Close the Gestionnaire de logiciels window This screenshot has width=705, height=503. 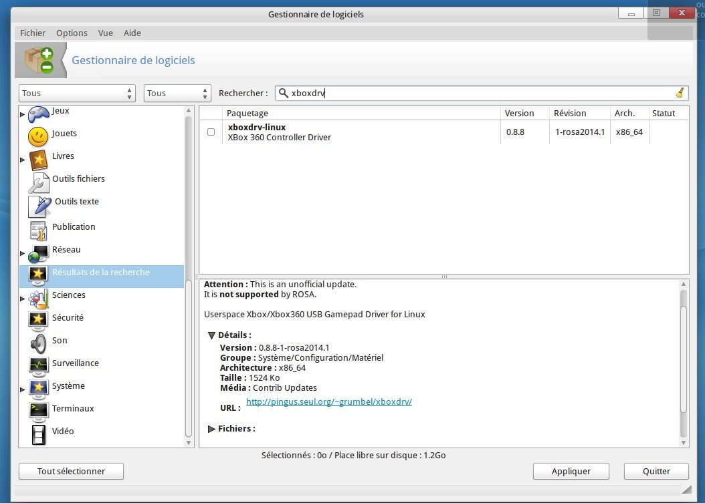[682, 13]
